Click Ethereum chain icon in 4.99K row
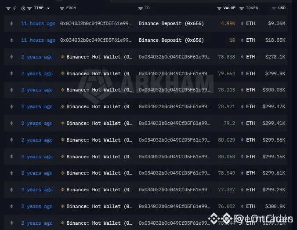The height and width of the screenshot is (230, 297). (11, 23)
